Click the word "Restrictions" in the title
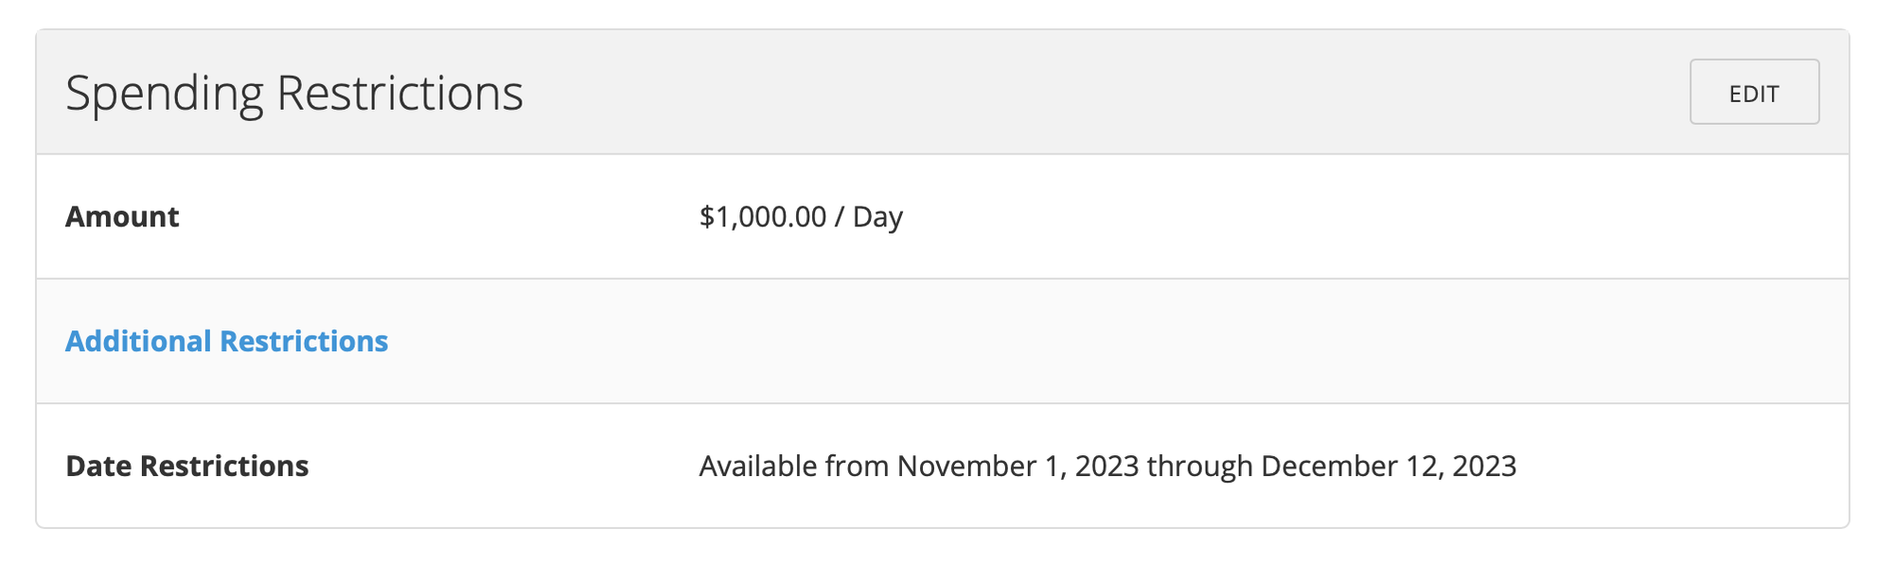This screenshot has width=1893, height=563. (399, 93)
